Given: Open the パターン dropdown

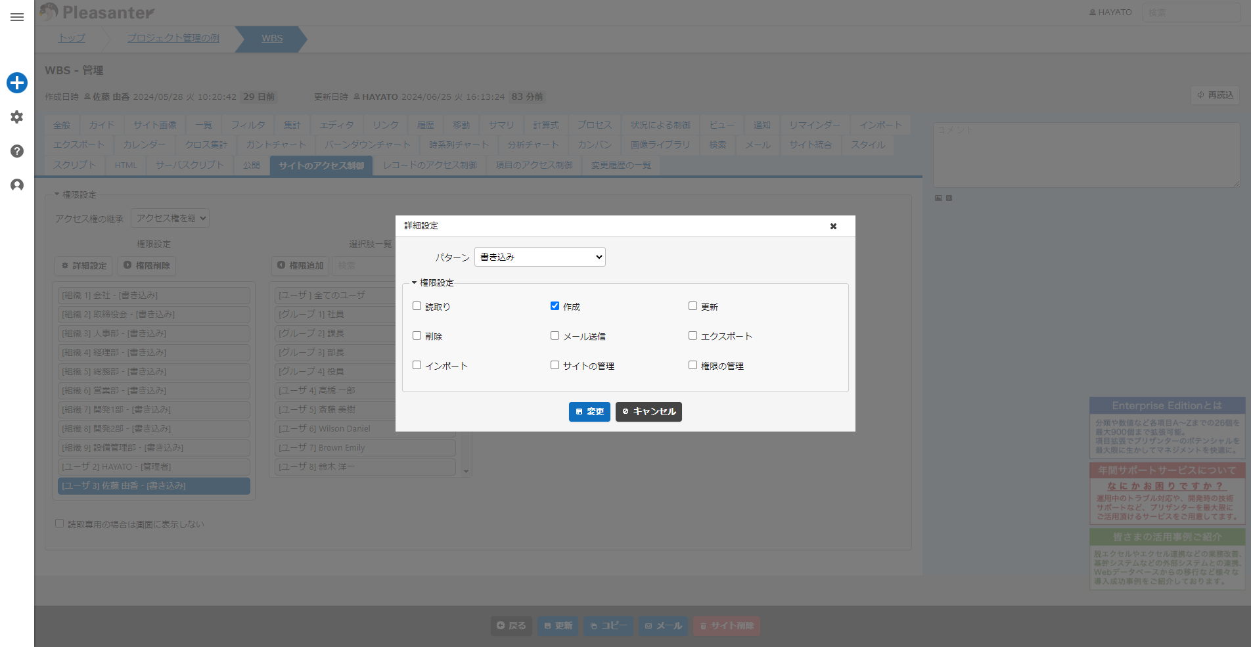Looking at the screenshot, I should [540, 257].
